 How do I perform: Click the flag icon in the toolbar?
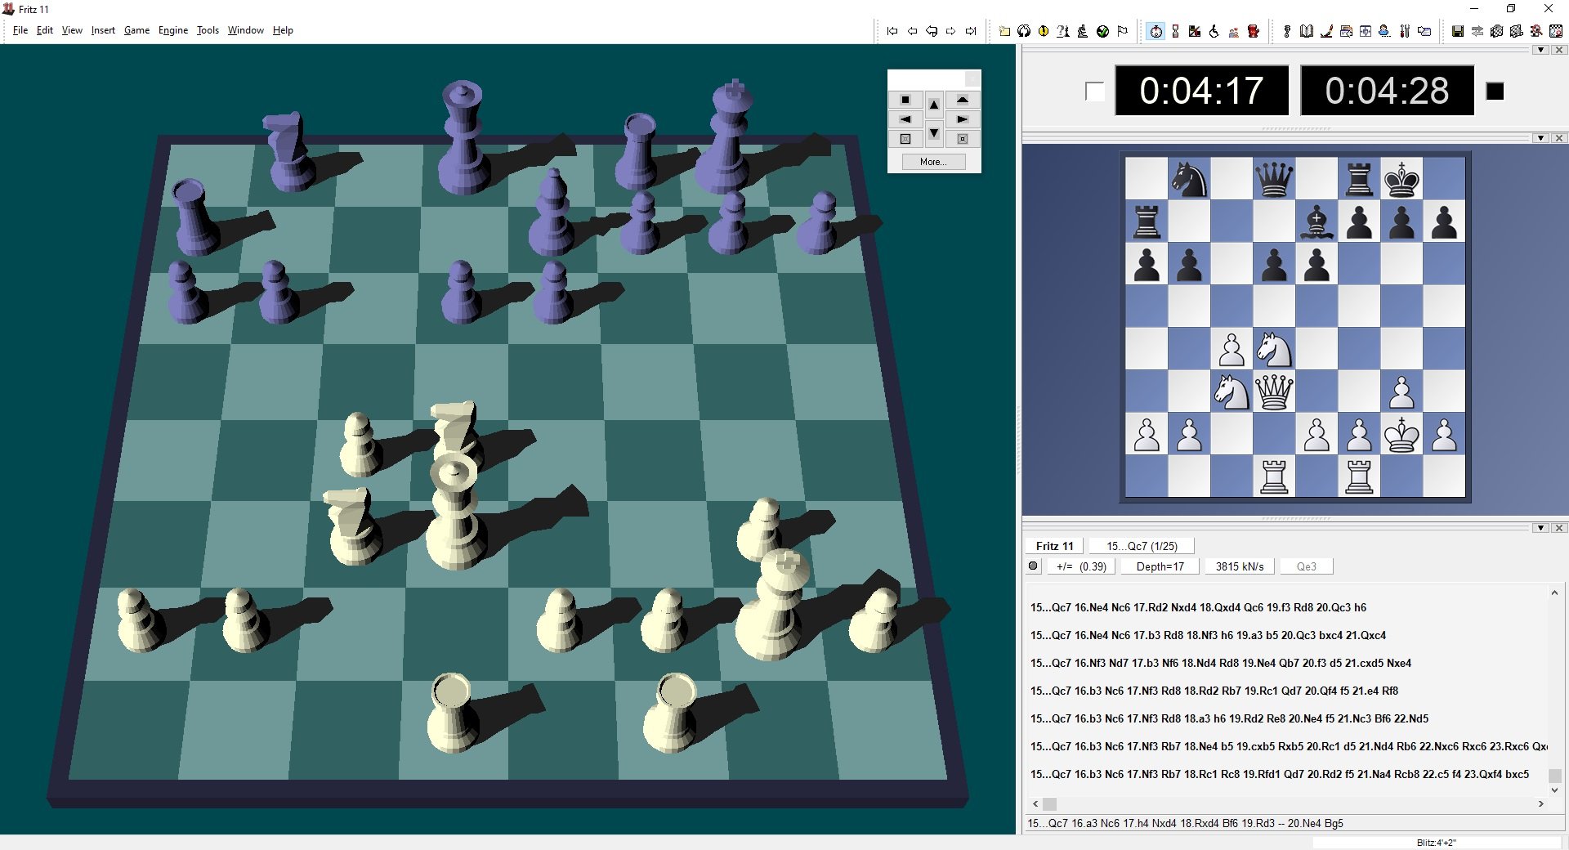pyautogui.click(x=1123, y=31)
